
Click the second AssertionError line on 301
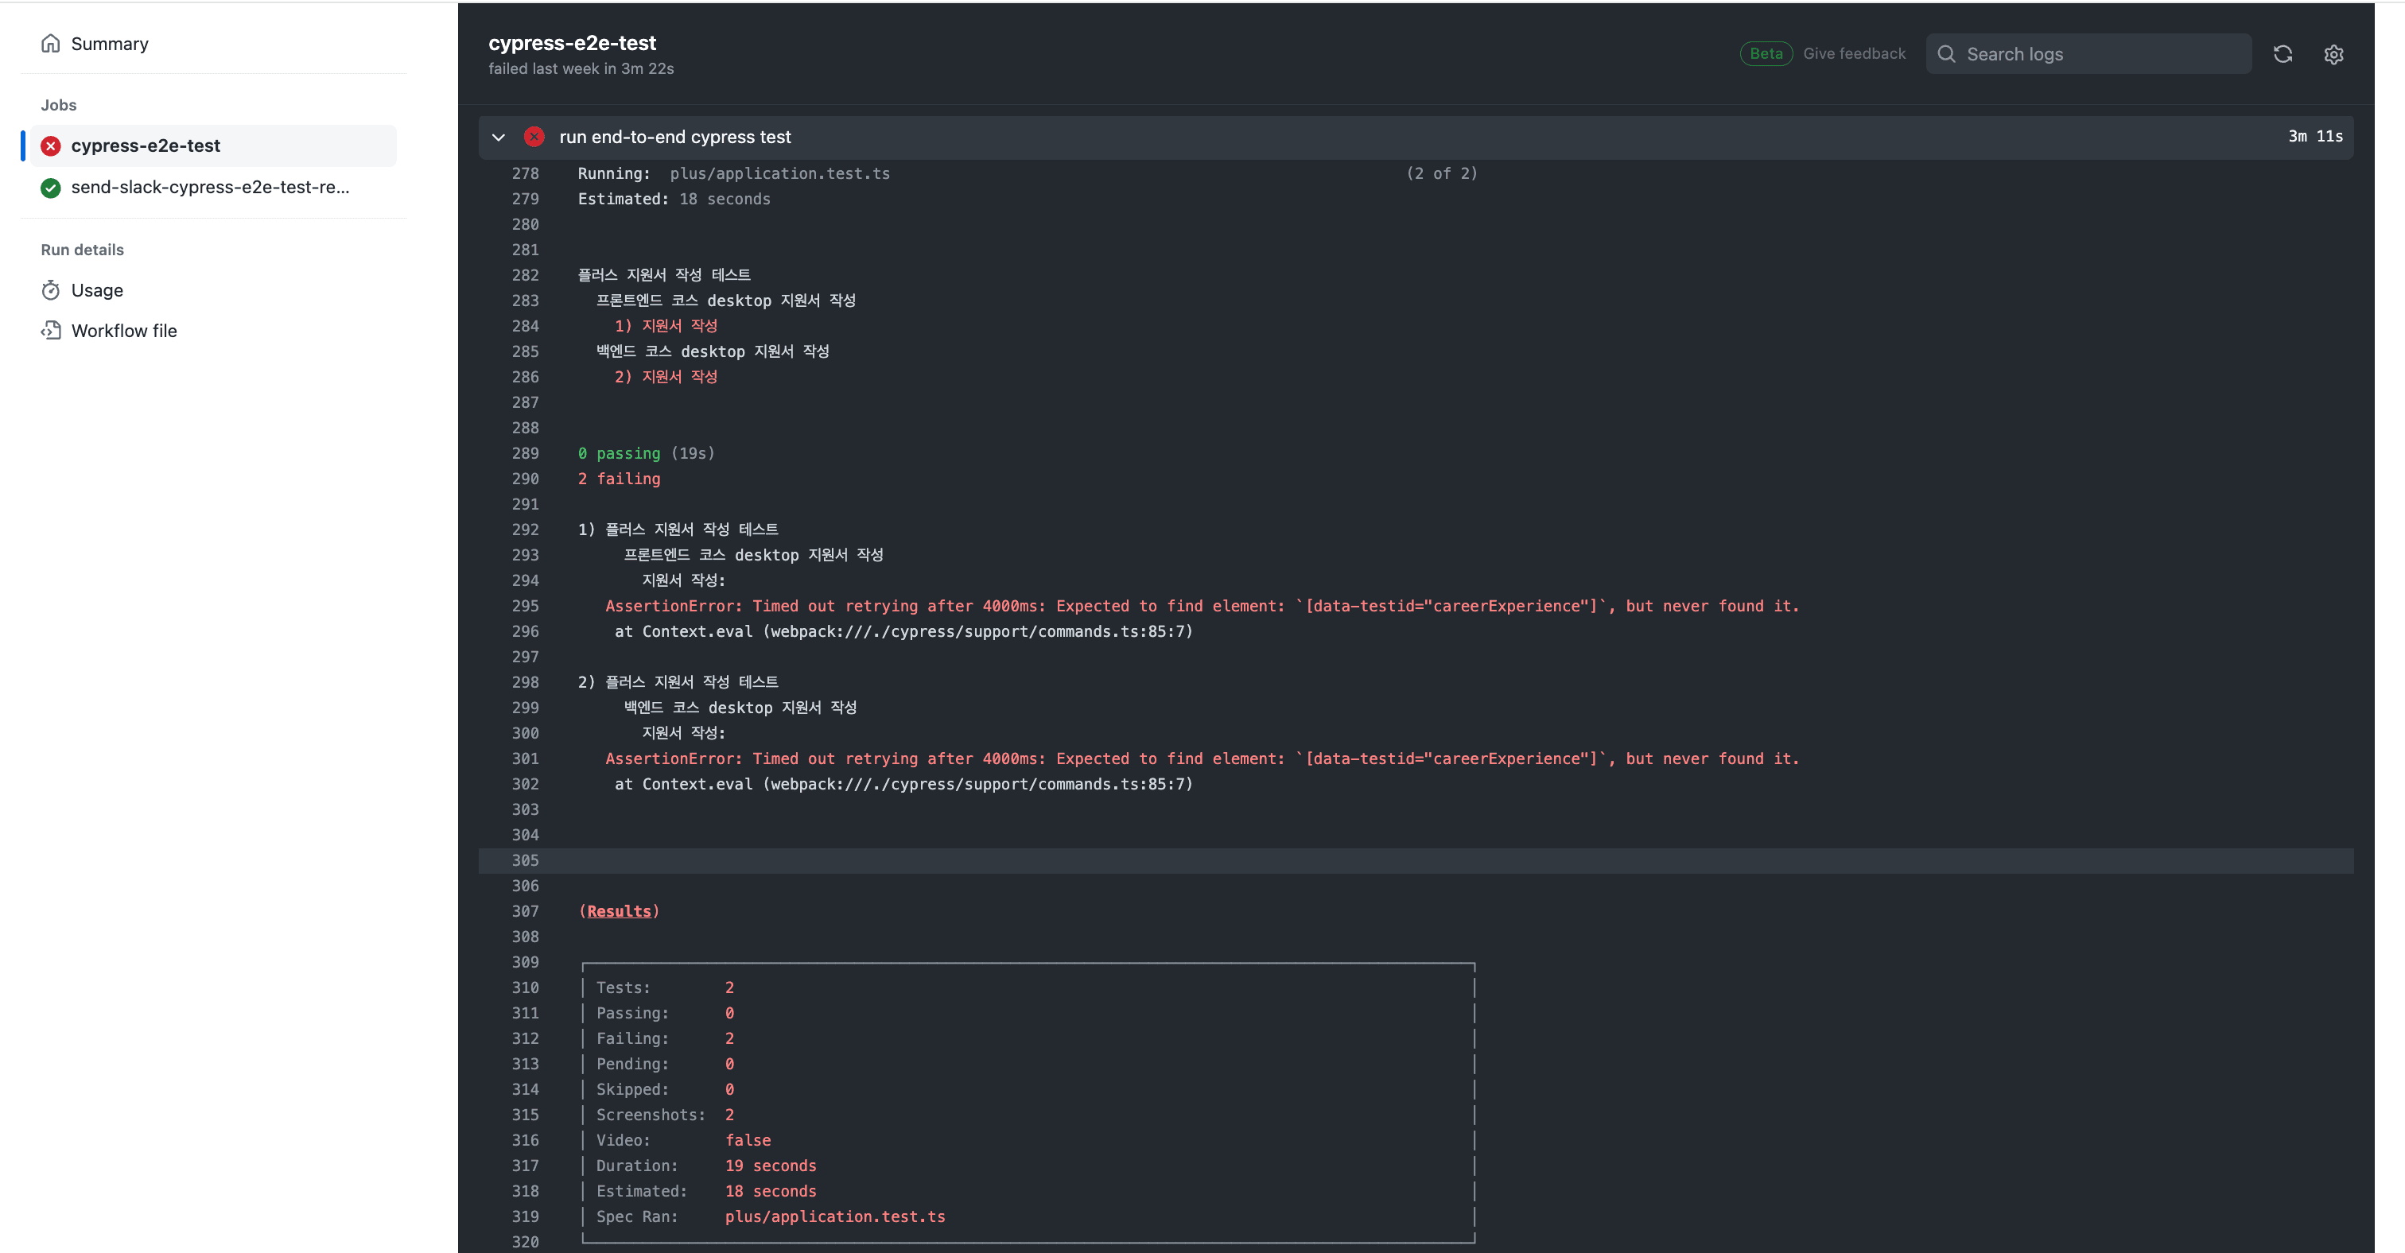1202,758
